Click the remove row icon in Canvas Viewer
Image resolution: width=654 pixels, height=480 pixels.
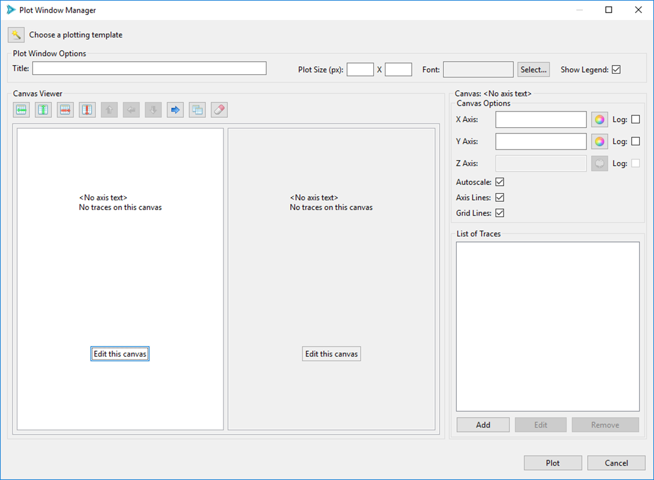click(65, 109)
